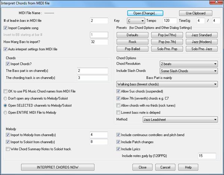
Task: Select the Solo Pno. Jazz preset
Action: tap(202, 49)
